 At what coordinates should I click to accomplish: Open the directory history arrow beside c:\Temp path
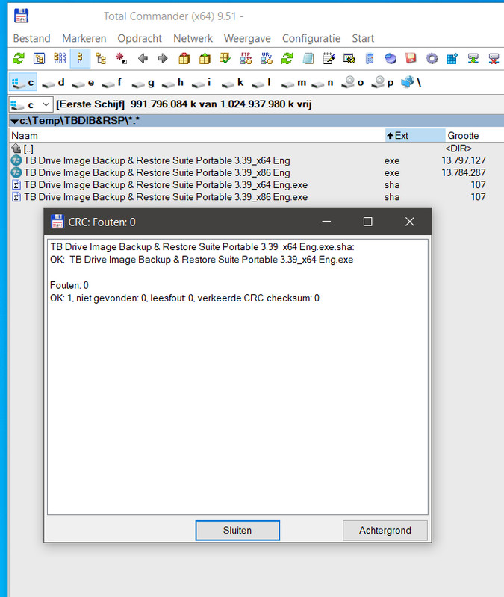pos(14,121)
